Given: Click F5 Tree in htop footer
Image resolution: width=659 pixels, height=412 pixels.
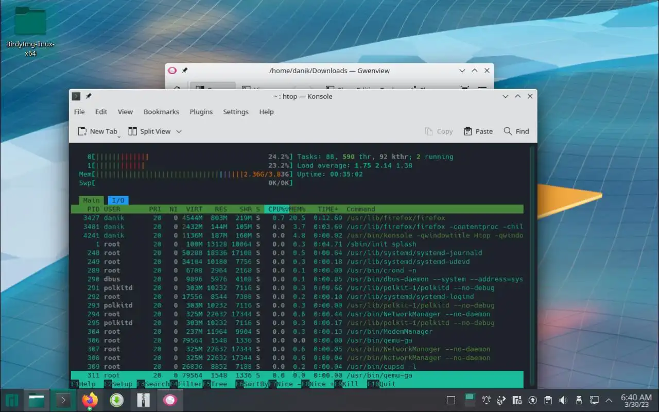Looking at the screenshot, I should point(215,384).
